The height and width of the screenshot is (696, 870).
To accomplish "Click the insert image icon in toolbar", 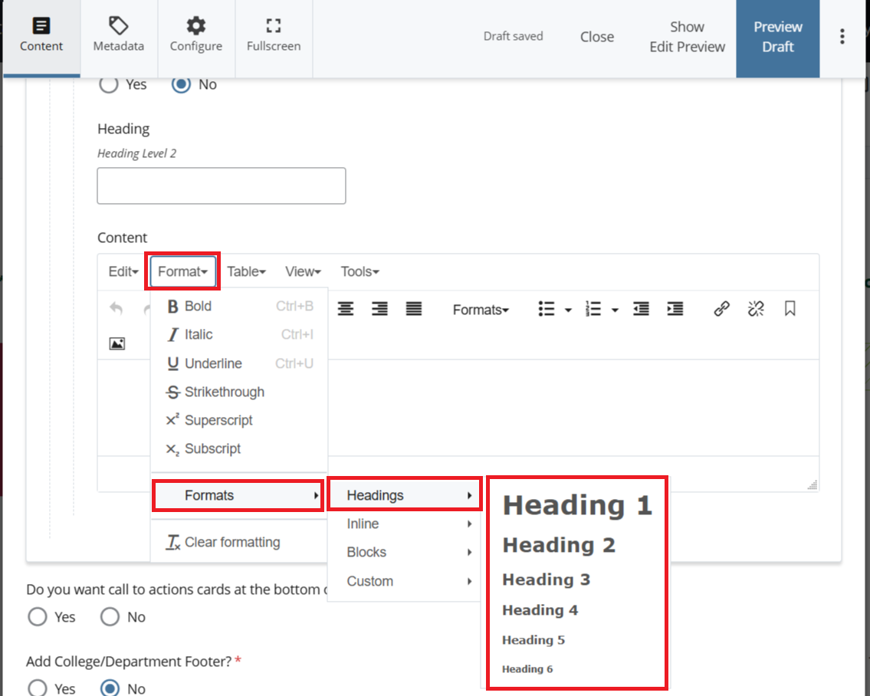I will 117,343.
